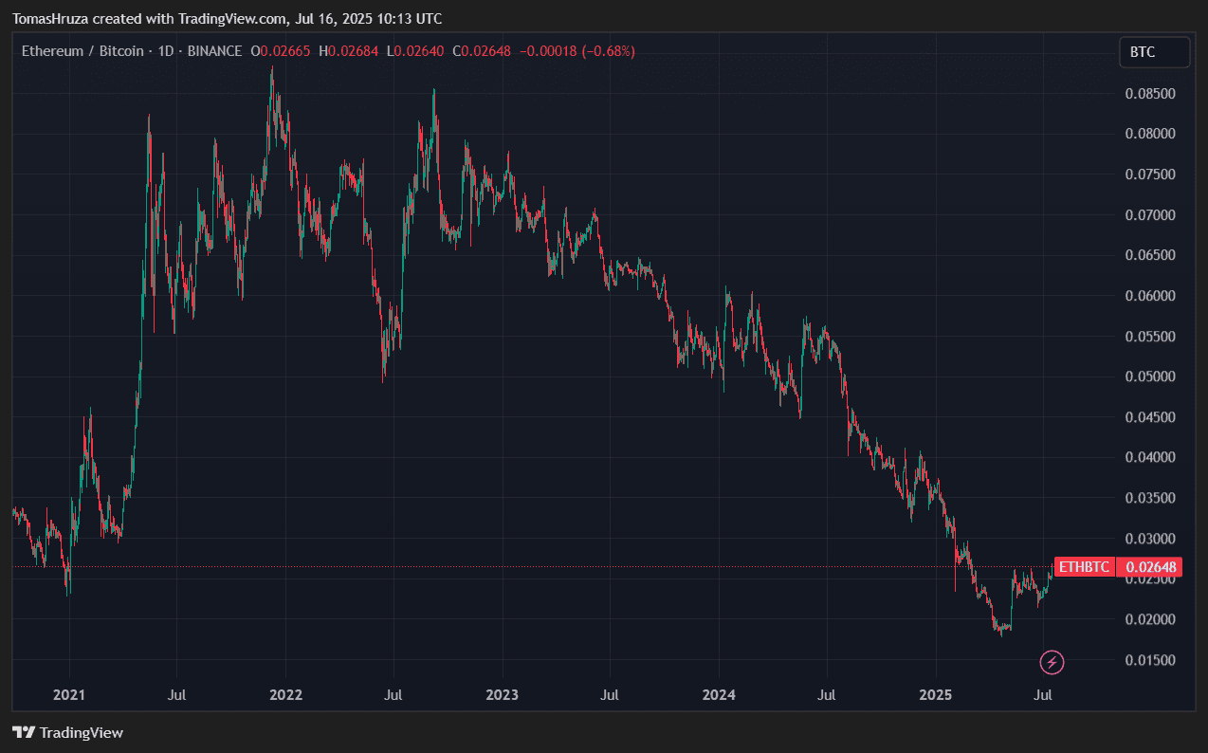Click the BINANCE exchange name in legend
The image size is (1208, 753).
(x=214, y=51)
